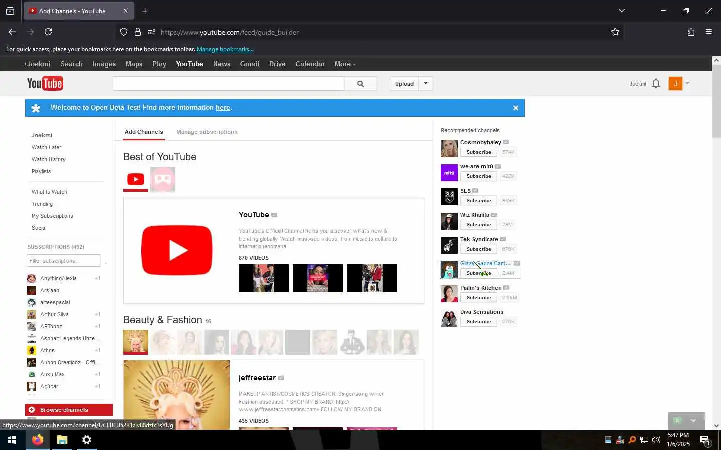721x450 pixels.
Task: Open the Windows notification center icon
Action: [705, 440]
